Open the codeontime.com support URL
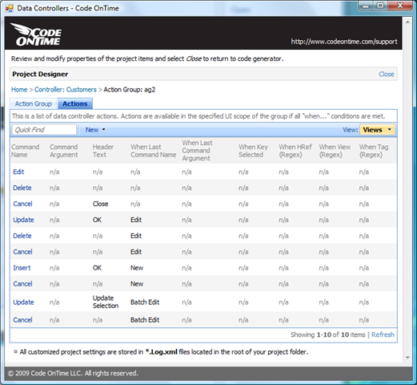417x385 pixels. 344,42
